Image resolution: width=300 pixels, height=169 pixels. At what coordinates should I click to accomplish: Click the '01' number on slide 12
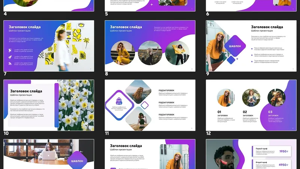pos(219,112)
